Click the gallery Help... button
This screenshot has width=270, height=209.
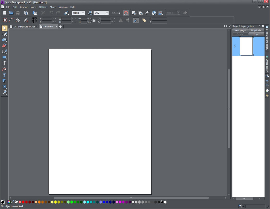(256, 34)
